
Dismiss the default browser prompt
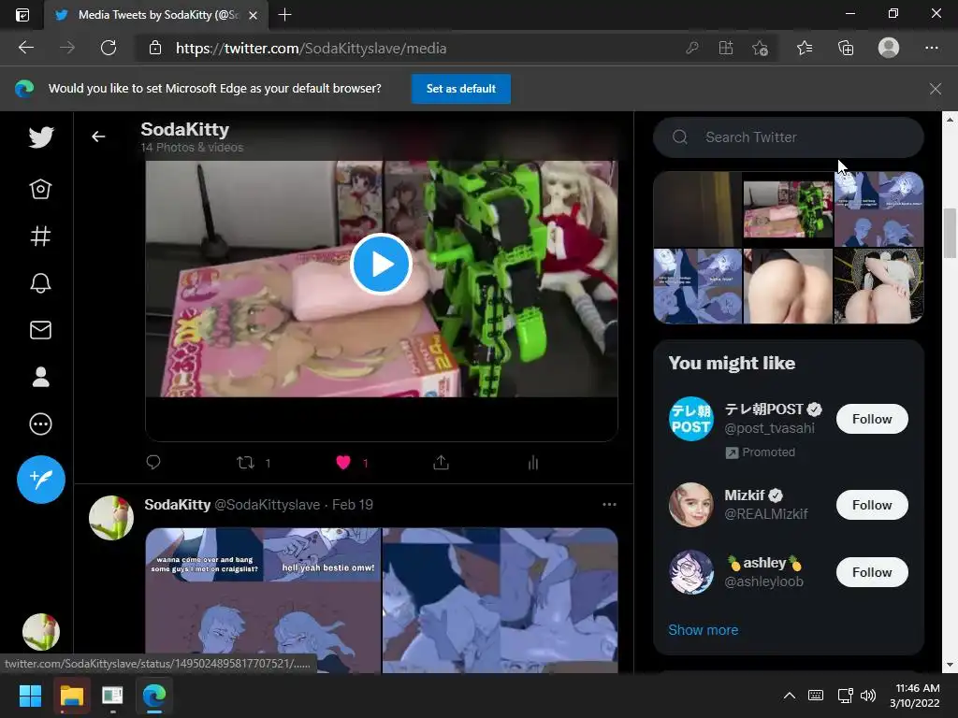point(935,89)
